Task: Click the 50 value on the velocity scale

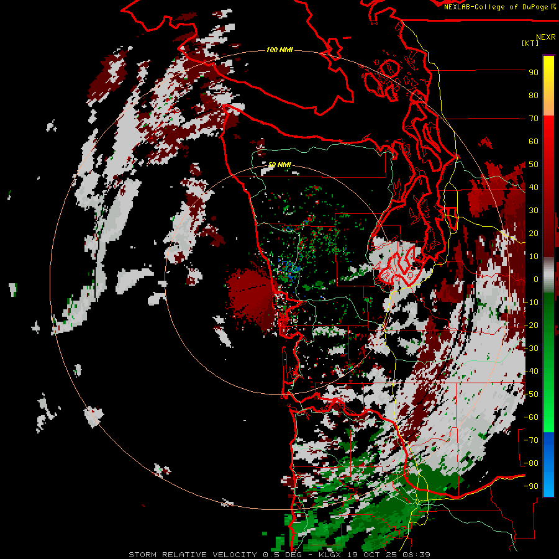Action: pyautogui.click(x=534, y=165)
